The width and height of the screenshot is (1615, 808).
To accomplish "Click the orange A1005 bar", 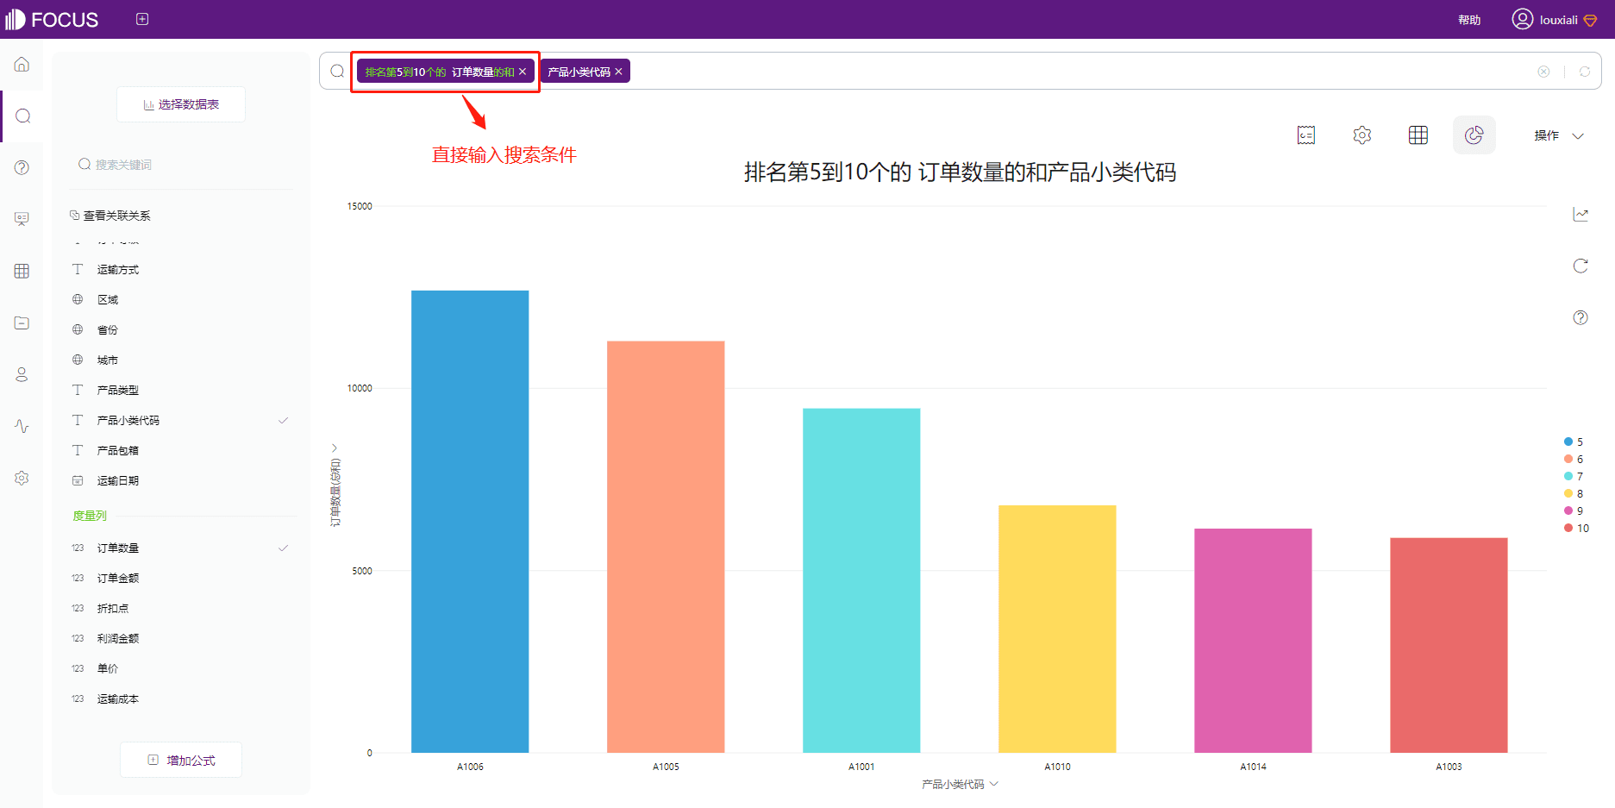I will click(x=666, y=547).
